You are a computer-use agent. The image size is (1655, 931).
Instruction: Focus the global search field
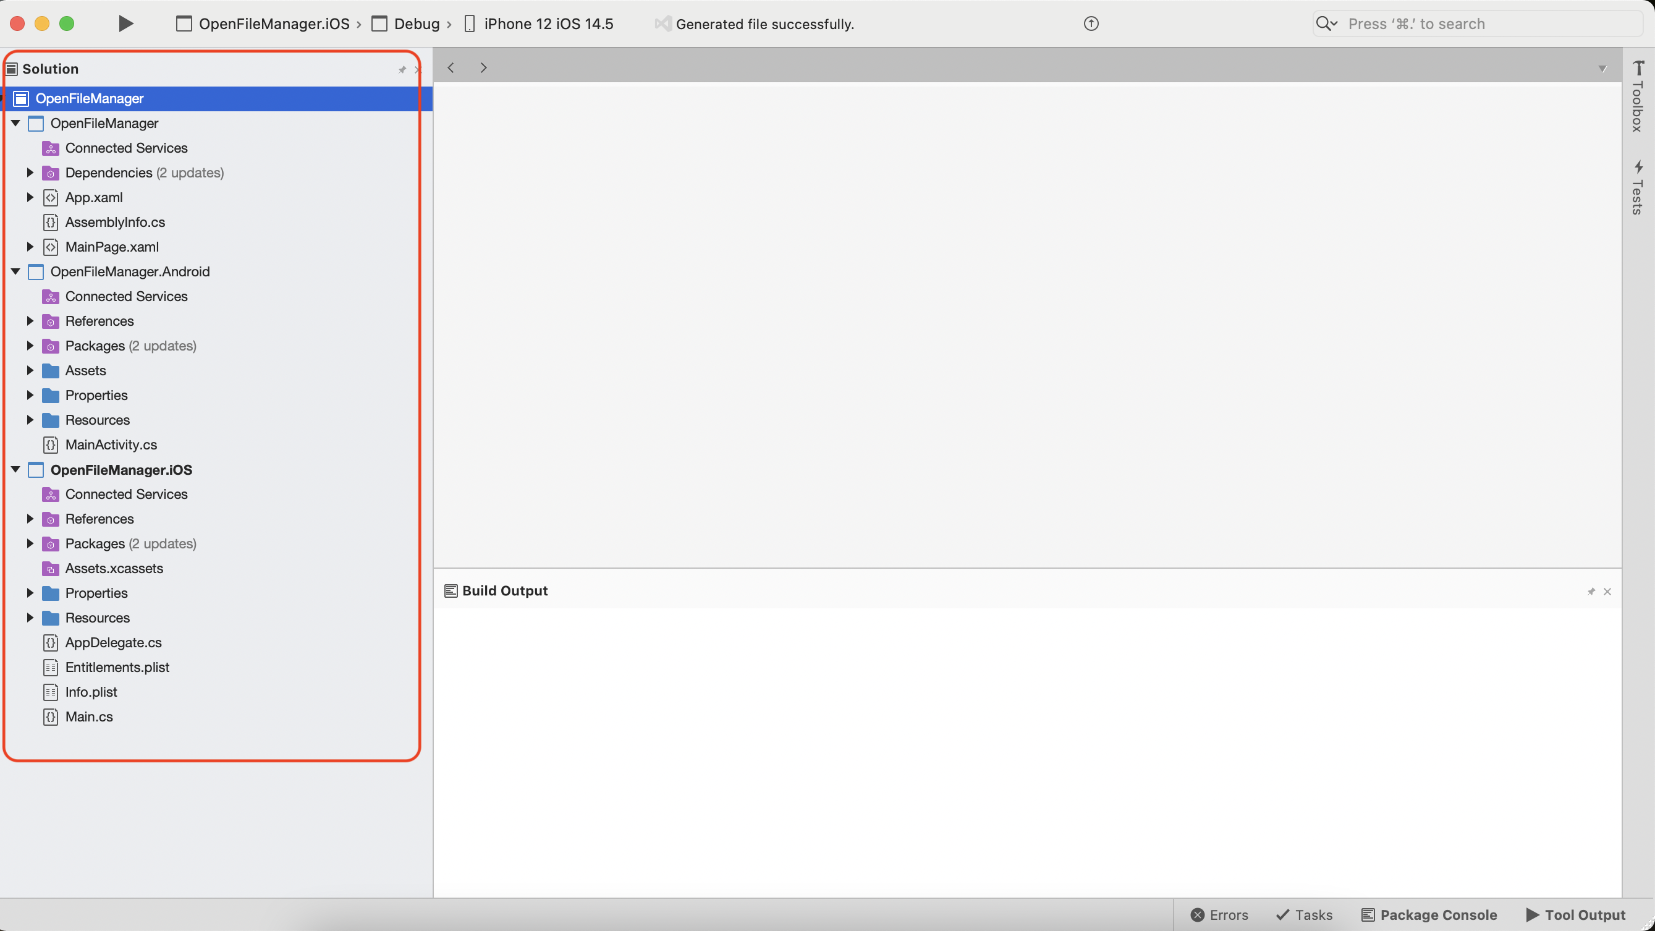(1478, 23)
